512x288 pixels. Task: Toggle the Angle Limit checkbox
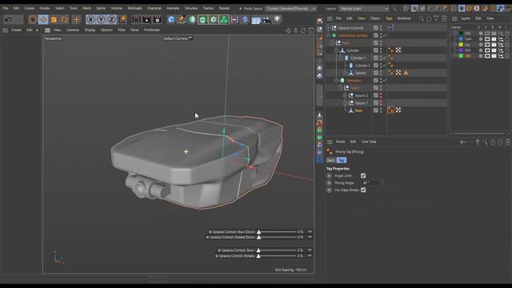coord(363,176)
